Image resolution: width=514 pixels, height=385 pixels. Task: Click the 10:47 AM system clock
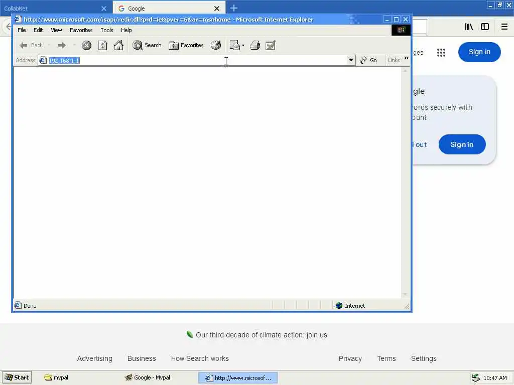pos(495,378)
